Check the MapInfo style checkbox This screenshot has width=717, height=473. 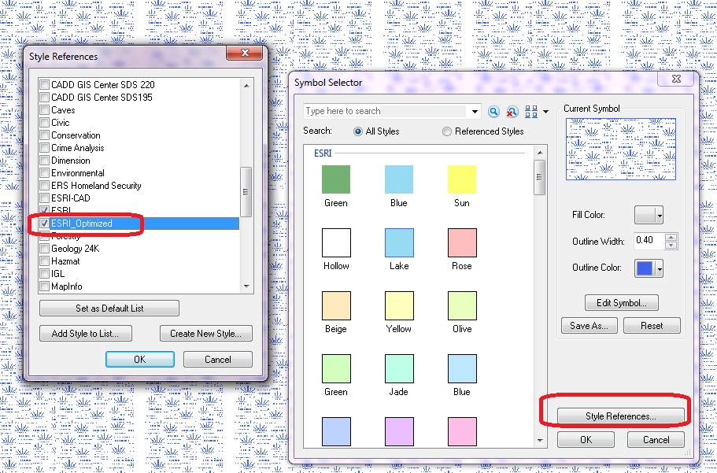tap(44, 286)
